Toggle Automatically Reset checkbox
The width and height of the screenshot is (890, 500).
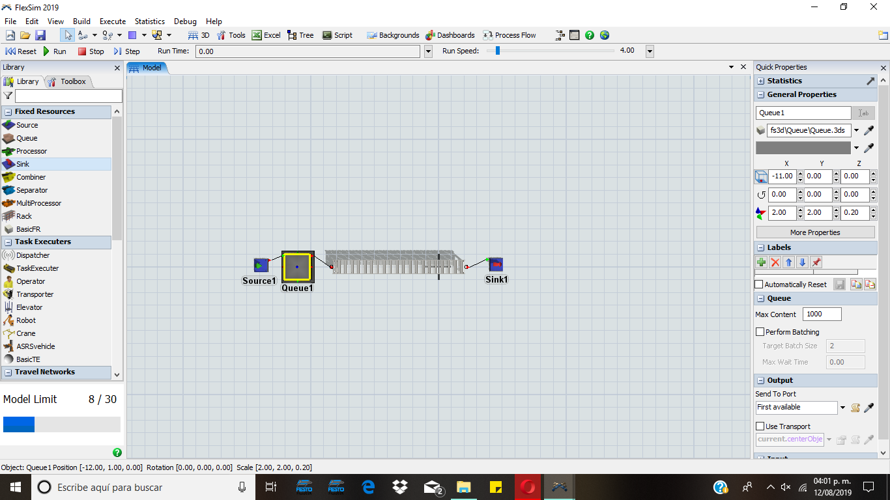coord(758,285)
